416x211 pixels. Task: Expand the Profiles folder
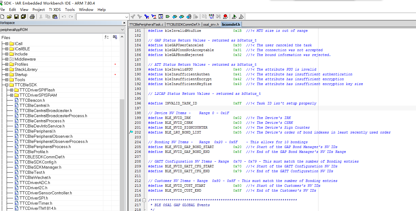(x=7, y=64)
